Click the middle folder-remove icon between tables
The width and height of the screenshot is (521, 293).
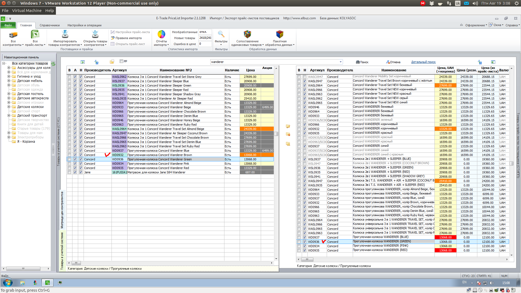[x=288, y=134]
